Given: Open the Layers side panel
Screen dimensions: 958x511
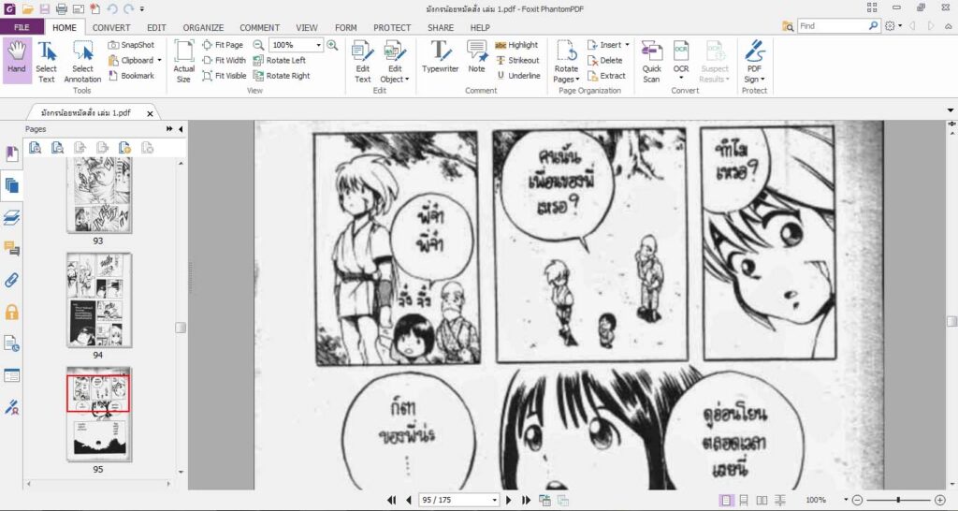Looking at the screenshot, I should pyautogui.click(x=11, y=218).
